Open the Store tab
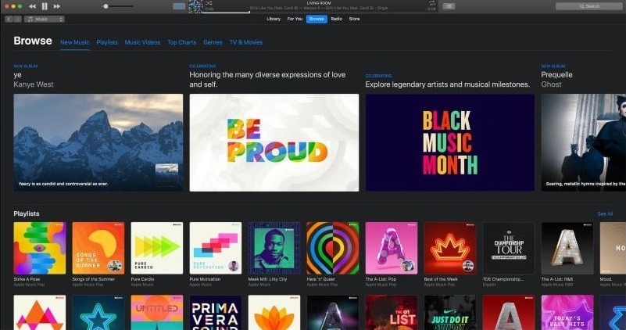Image resolution: width=626 pixels, height=330 pixels. (355, 19)
